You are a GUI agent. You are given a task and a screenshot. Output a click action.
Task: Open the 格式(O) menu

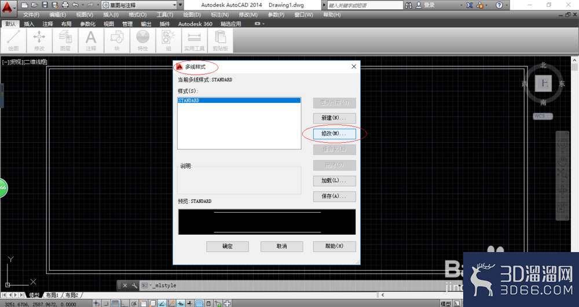137,14
